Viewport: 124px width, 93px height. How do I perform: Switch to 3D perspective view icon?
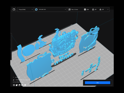tap(14, 85)
